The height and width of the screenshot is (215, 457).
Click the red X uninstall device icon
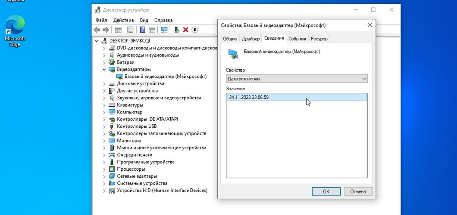click(x=186, y=30)
